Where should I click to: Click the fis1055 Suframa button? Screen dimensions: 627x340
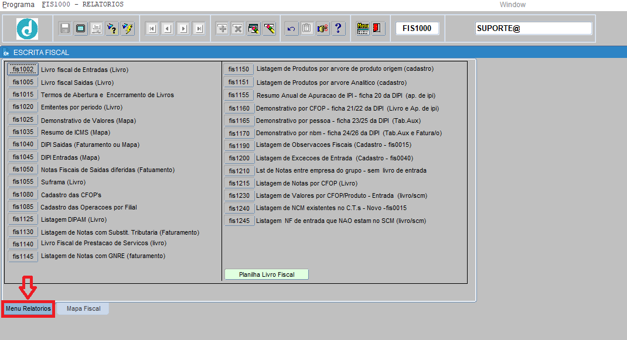click(x=23, y=182)
